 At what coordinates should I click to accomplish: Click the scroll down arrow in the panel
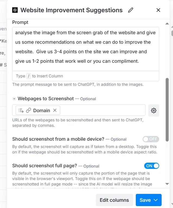pos(167,184)
